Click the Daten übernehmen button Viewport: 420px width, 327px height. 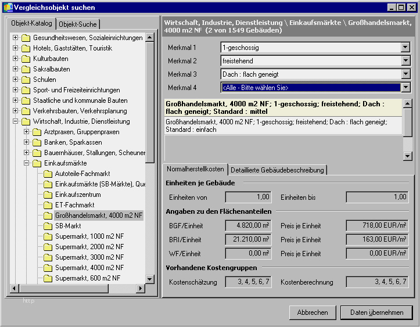[x=376, y=312]
